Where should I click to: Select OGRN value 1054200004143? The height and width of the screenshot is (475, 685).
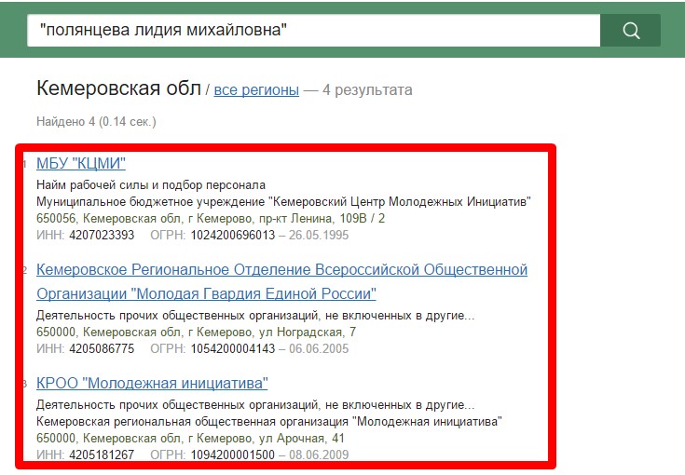(233, 349)
